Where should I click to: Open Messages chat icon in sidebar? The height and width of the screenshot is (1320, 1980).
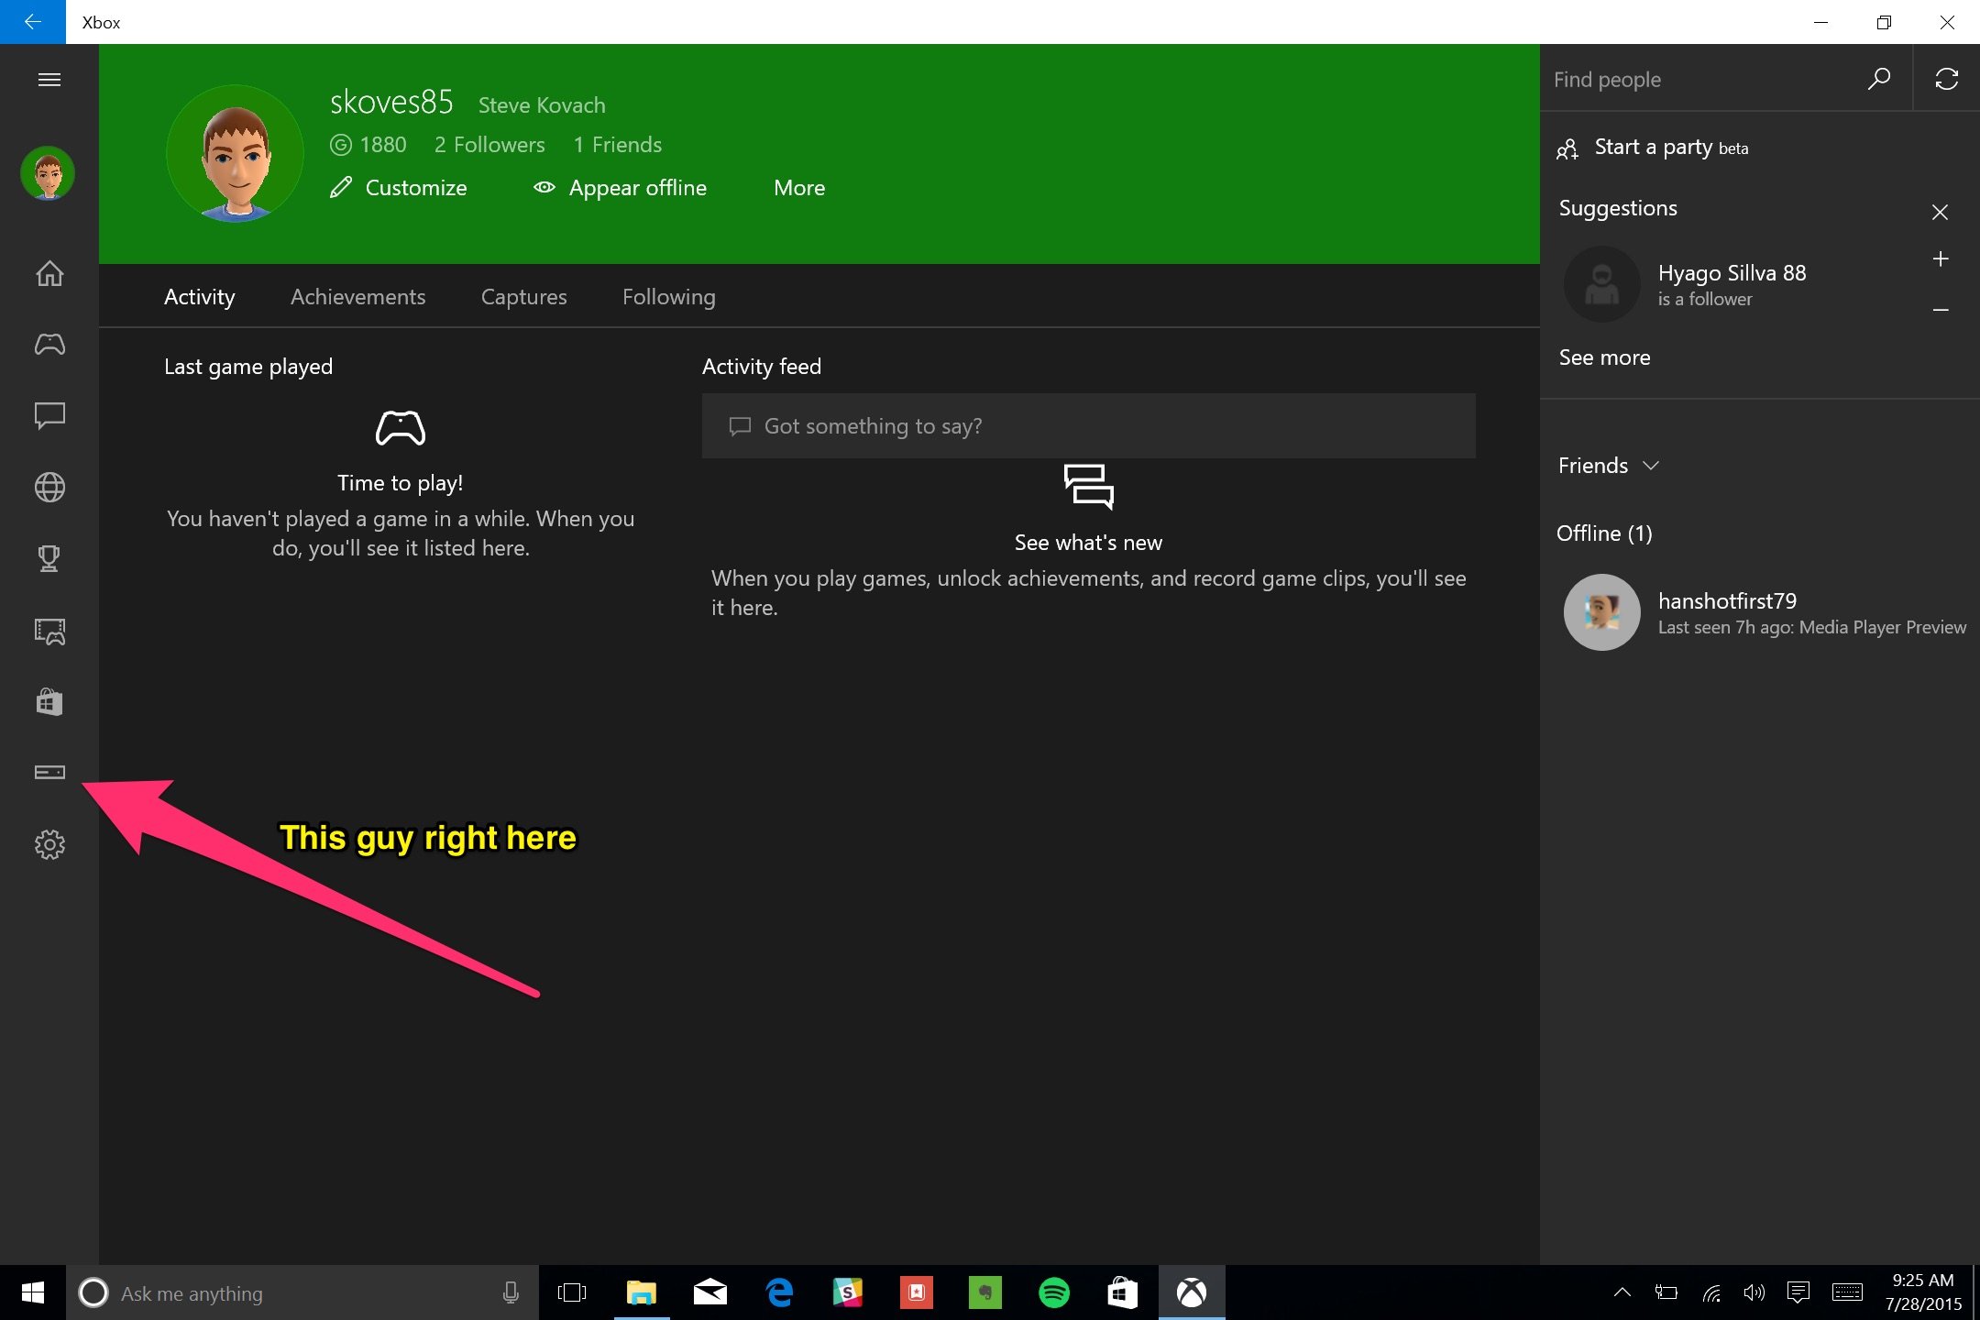[49, 415]
